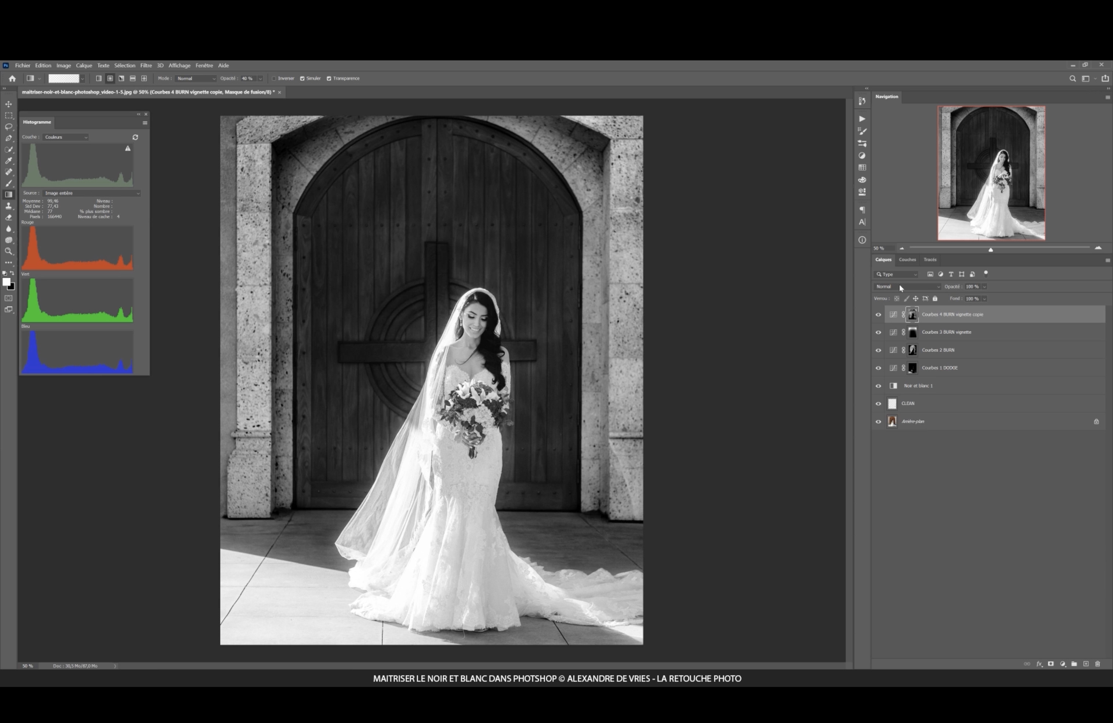Choose the radial gradient style icon
1113x723 pixels.
coord(110,78)
